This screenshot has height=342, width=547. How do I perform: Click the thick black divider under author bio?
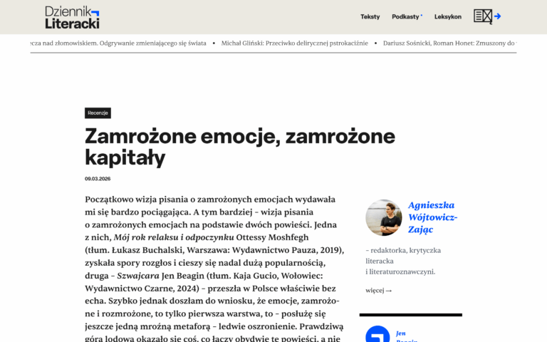[x=410, y=314]
